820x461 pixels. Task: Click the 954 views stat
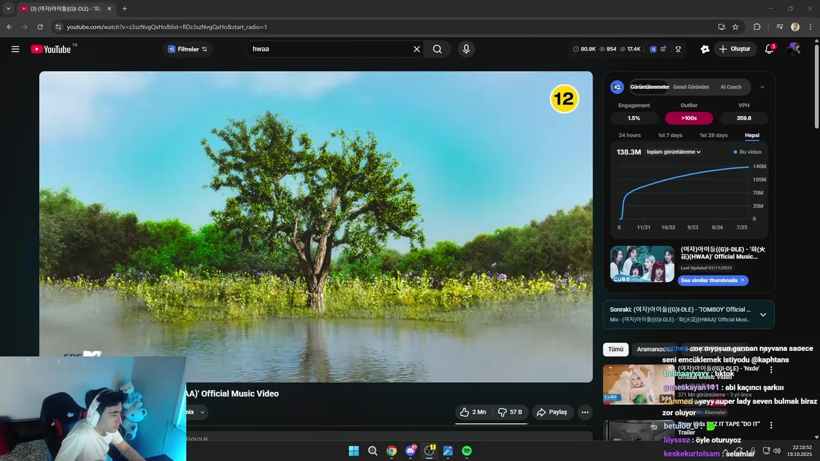(607, 49)
